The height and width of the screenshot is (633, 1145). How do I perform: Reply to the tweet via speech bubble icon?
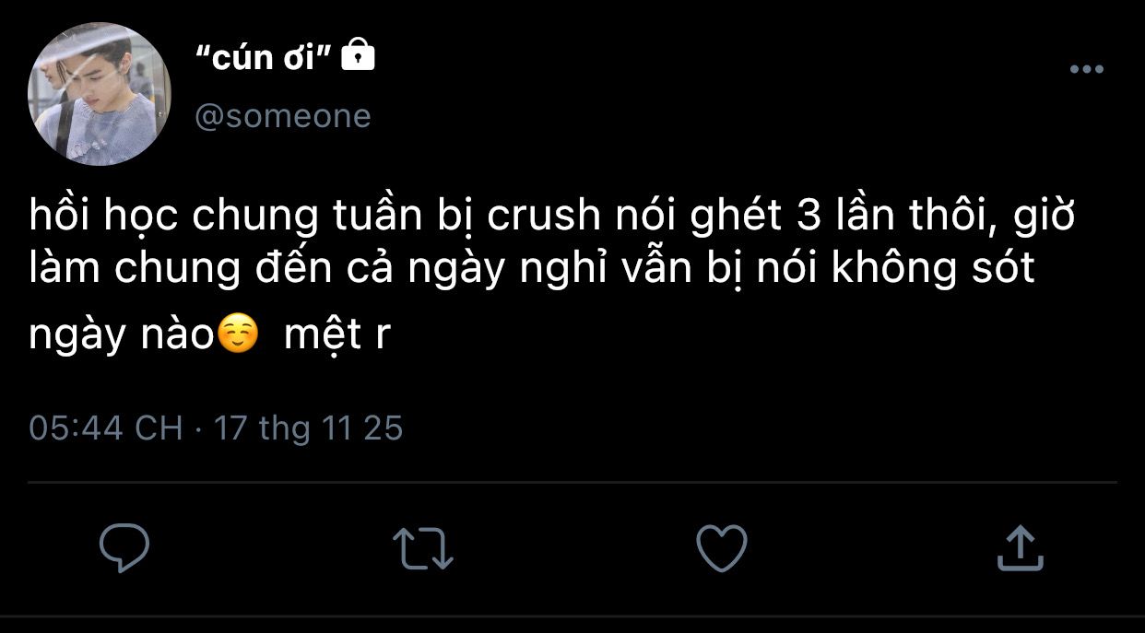click(124, 548)
